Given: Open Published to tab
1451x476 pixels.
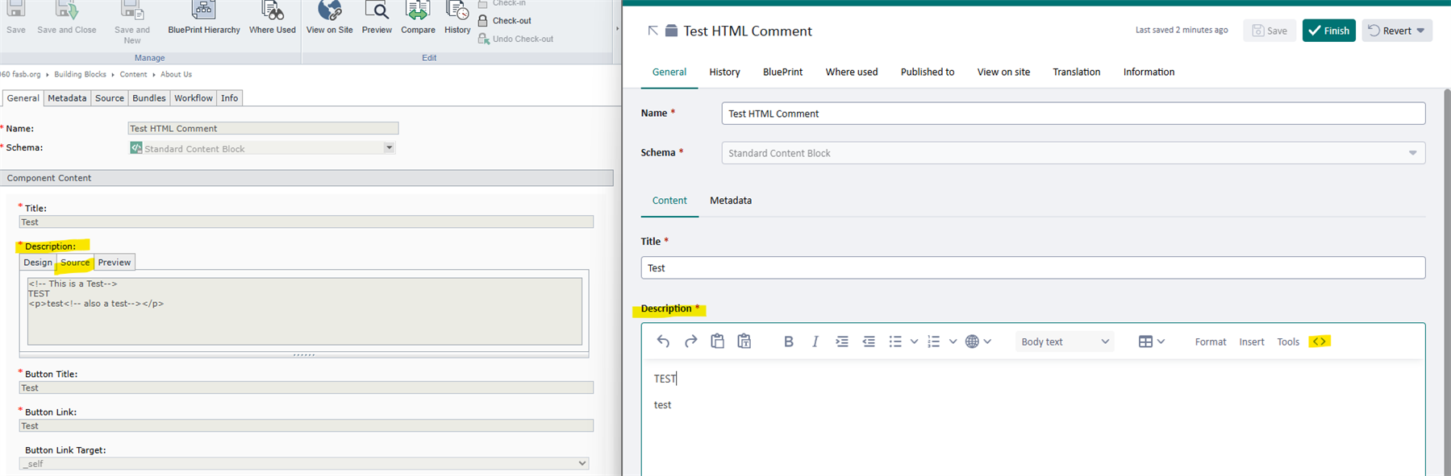Looking at the screenshot, I should (928, 72).
